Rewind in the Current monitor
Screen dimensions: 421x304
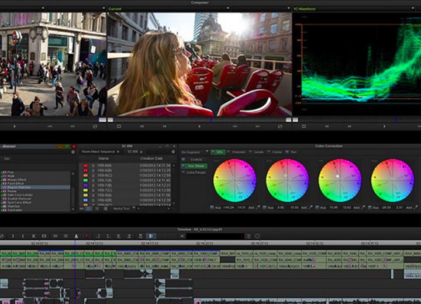pyautogui.click(x=142, y=126)
